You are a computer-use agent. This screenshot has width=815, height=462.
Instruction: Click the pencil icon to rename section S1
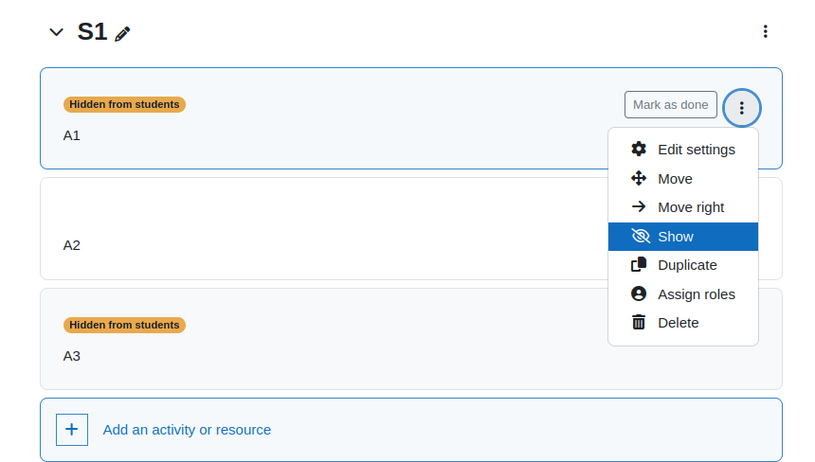(122, 34)
